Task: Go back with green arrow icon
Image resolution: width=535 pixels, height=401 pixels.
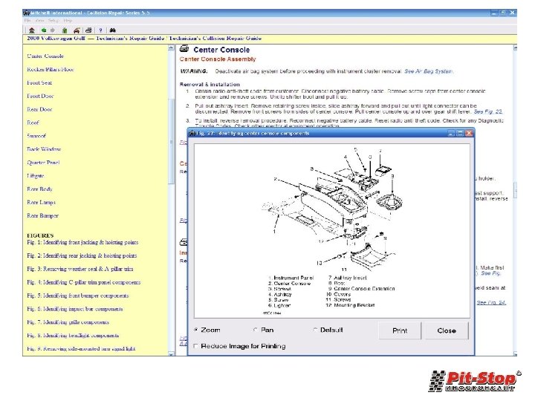Action: click(44, 30)
